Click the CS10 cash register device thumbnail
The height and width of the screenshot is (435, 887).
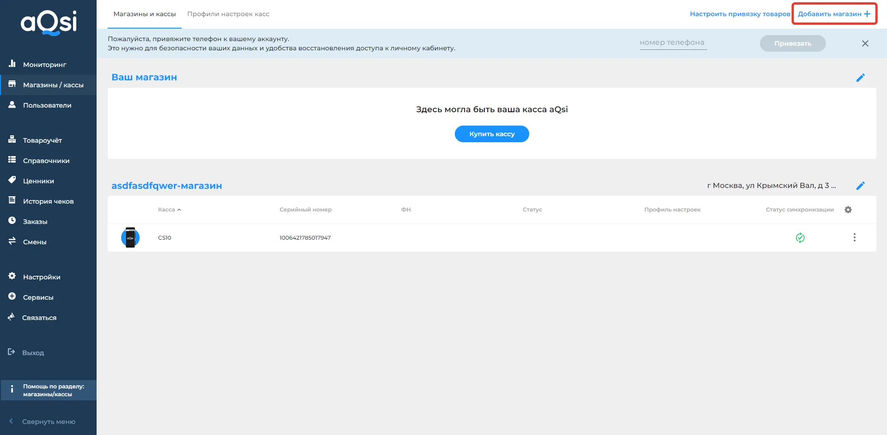click(x=130, y=238)
